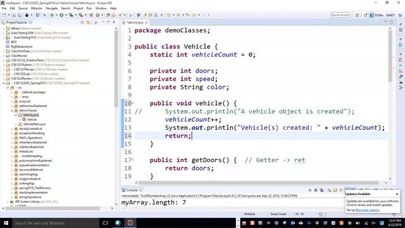The width and height of the screenshot is (405, 228).
Task: Click the Windows Start button
Action: click(6, 223)
